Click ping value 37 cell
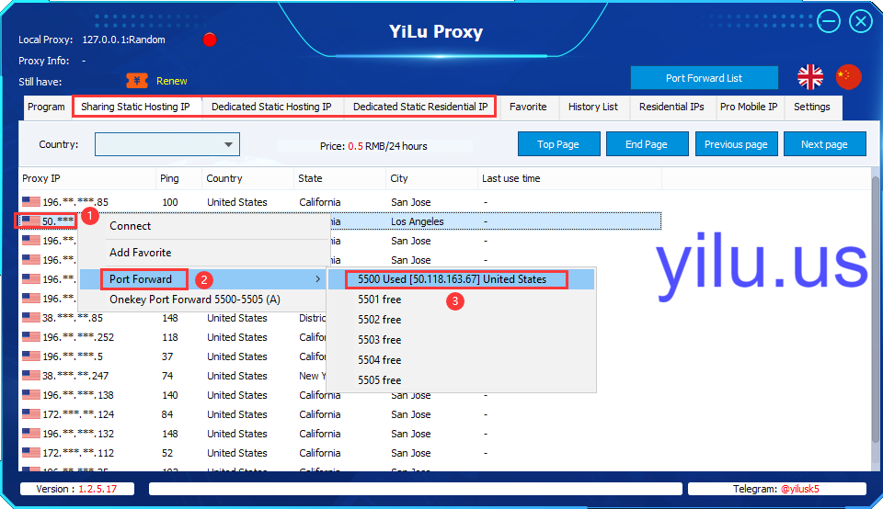This screenshot has height=509, width=883. pyautogui.click(x=169, y=356)
